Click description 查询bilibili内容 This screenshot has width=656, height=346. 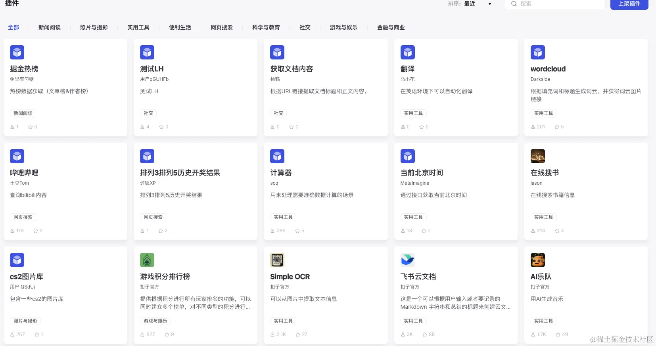[x=28, y=195]
